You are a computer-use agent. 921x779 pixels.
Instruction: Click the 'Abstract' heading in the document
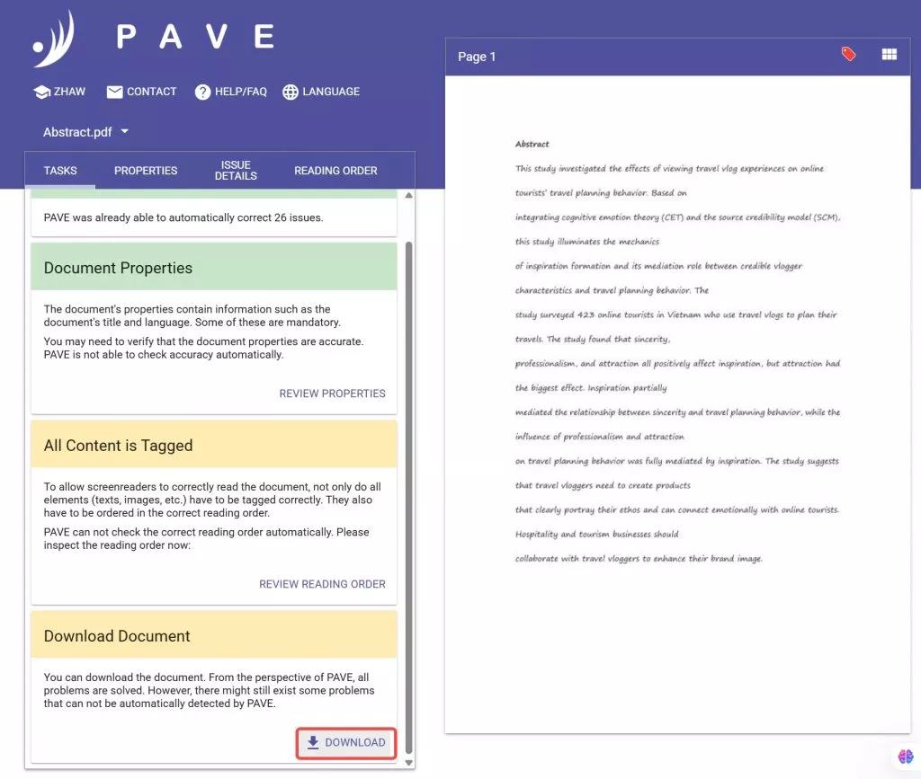pyautogui.click(x=532, y=144)
